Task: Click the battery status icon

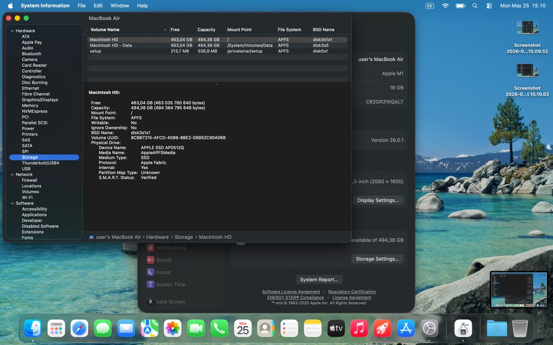Action: [460, 6]
